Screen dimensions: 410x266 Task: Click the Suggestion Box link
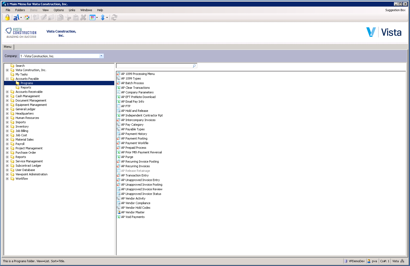[395, 10]
